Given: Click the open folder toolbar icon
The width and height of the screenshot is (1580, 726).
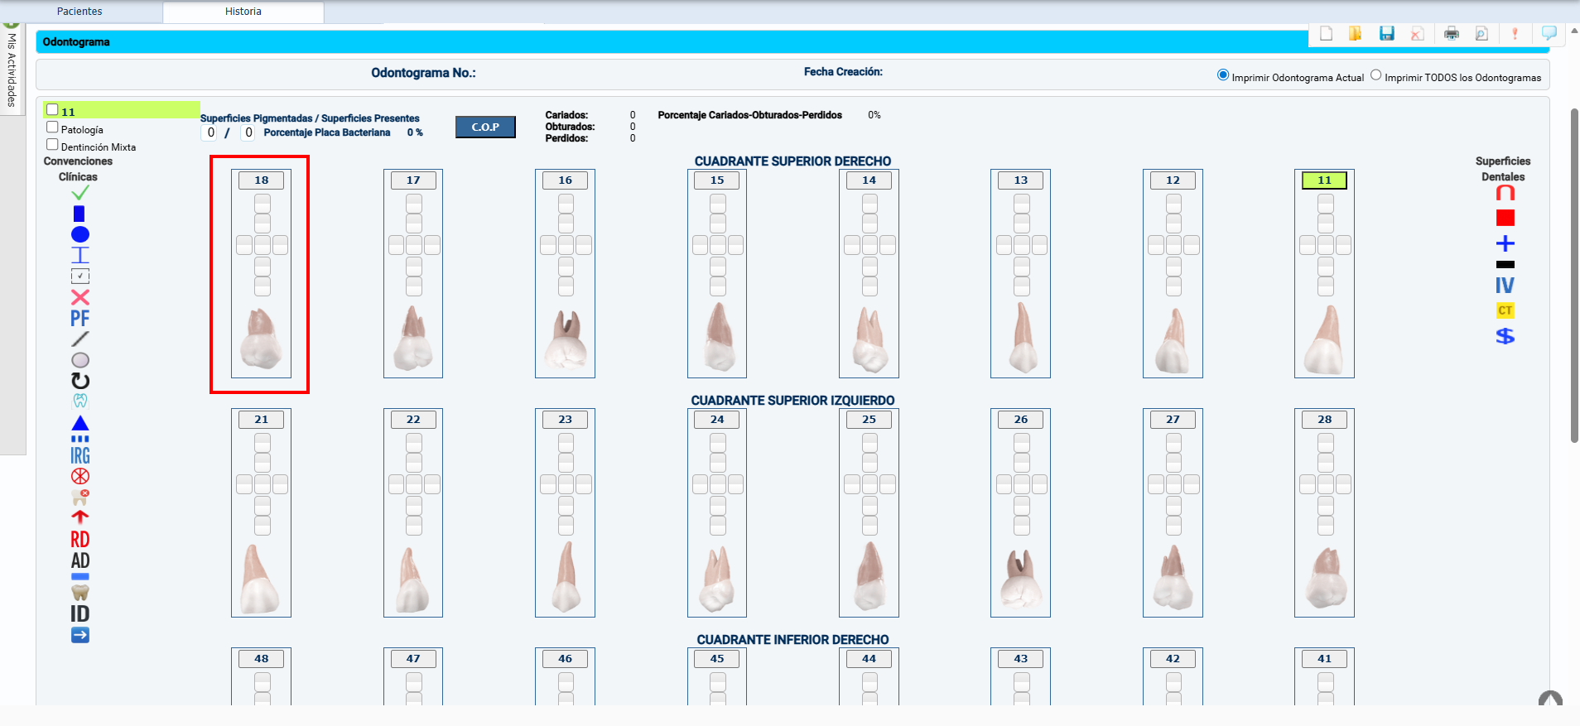Looking at the screenshot, I should click(x=1355, y=33).
